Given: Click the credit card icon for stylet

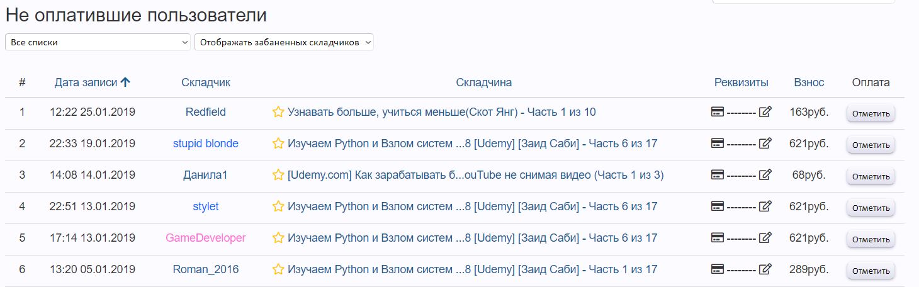Looking at the screenshot, I should (x=717, y=206).
